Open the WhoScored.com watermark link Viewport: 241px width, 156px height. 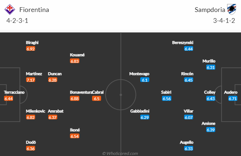click(120, 153)
